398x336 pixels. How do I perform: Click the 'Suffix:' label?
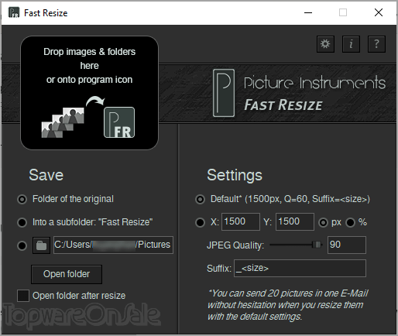219,269
